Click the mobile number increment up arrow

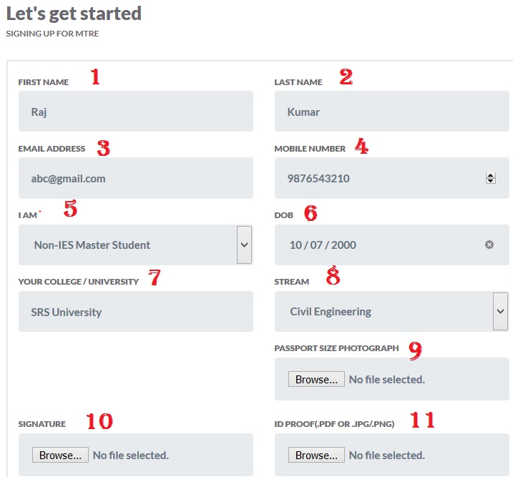490,175
